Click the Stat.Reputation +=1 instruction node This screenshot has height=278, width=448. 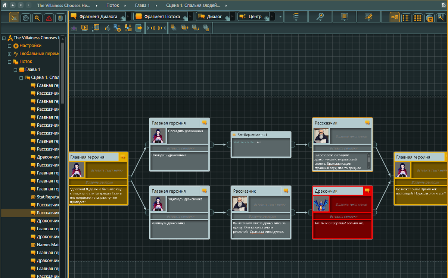[261, 145]
